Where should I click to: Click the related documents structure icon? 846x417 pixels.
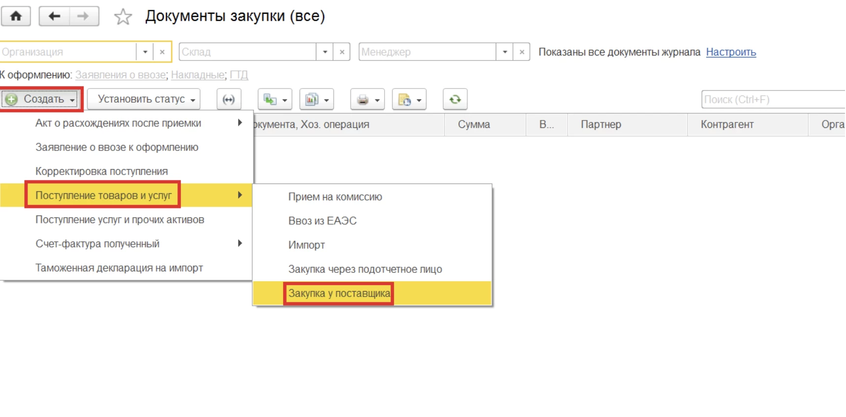tap(229, 100)
